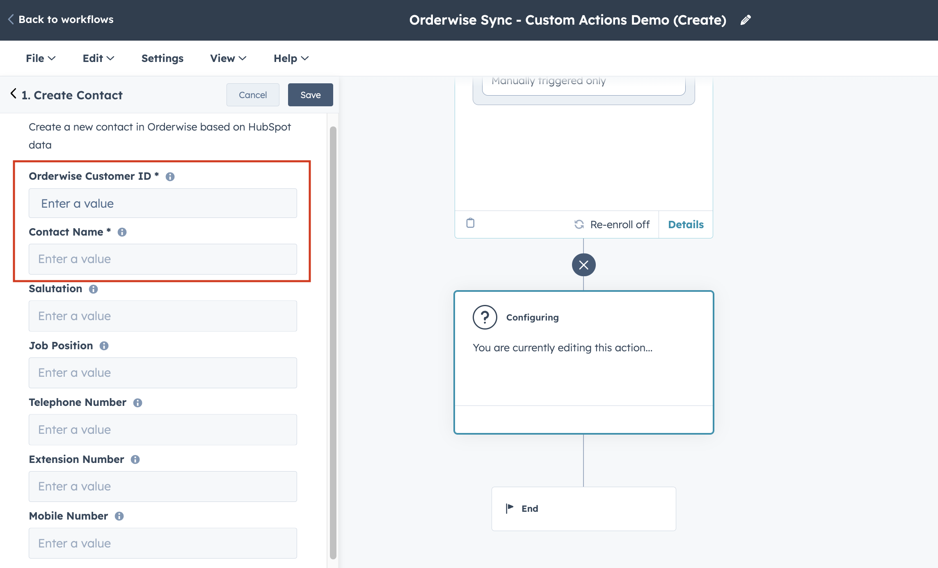
Task: Open the File menu
Action: (x=41, y=58)
